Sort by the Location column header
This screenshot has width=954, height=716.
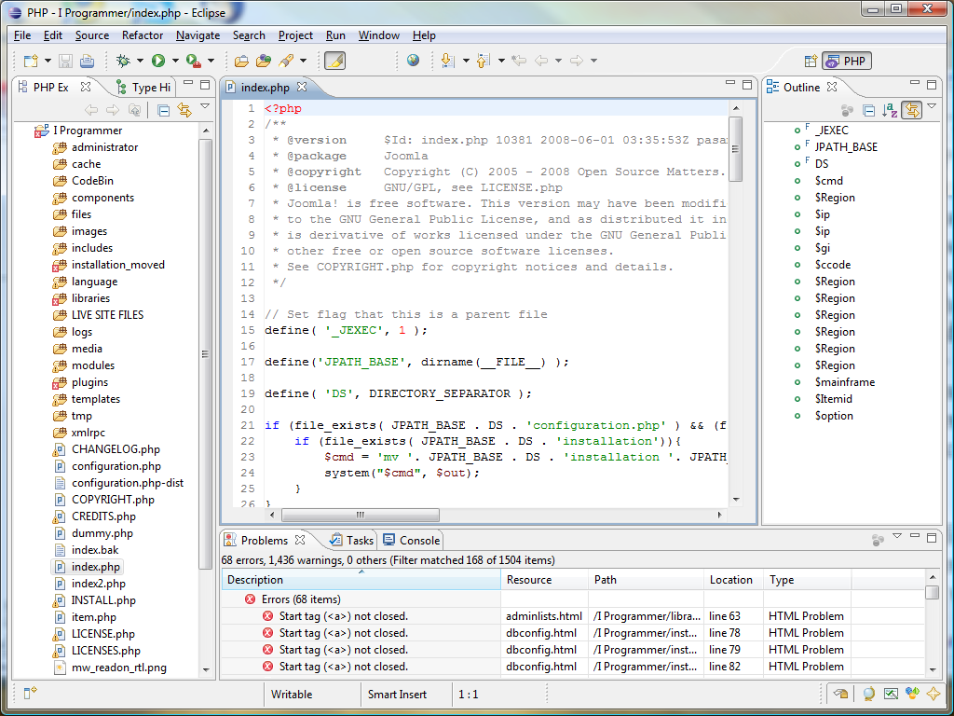click(x=733, y=580)
